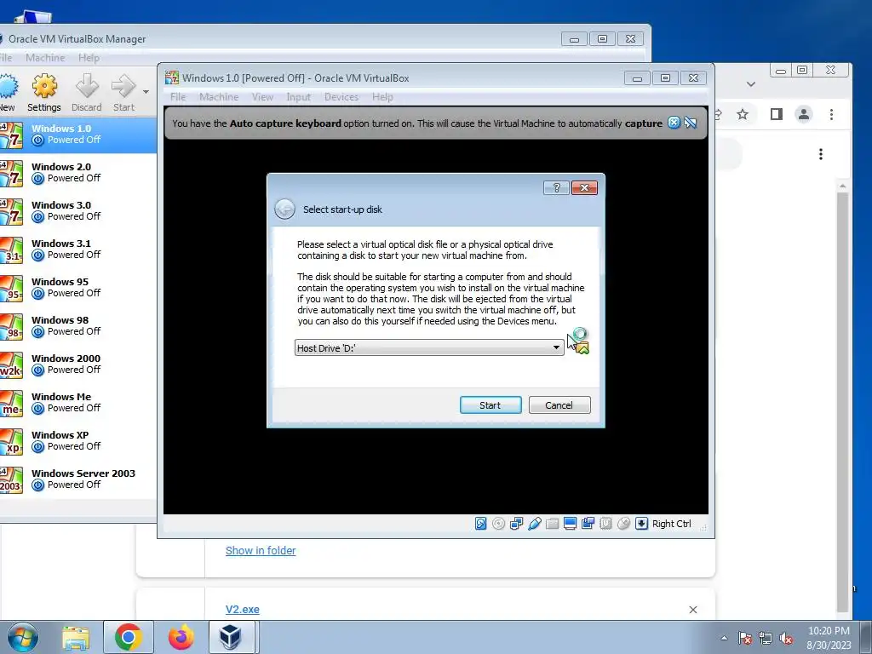Screen dimensions: 872x654
Task: Open the downloads page three-dot menu
Action: 821,154
